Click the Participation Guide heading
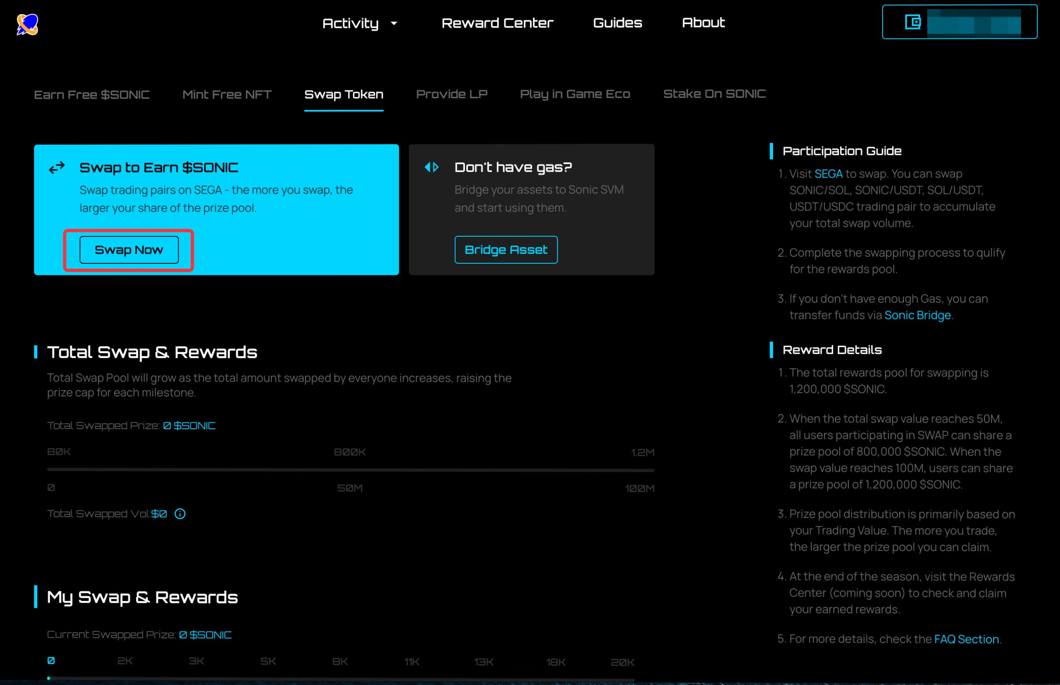Image resolution: width=1060 pixels, height=685 pixels. tap(841, 151)
